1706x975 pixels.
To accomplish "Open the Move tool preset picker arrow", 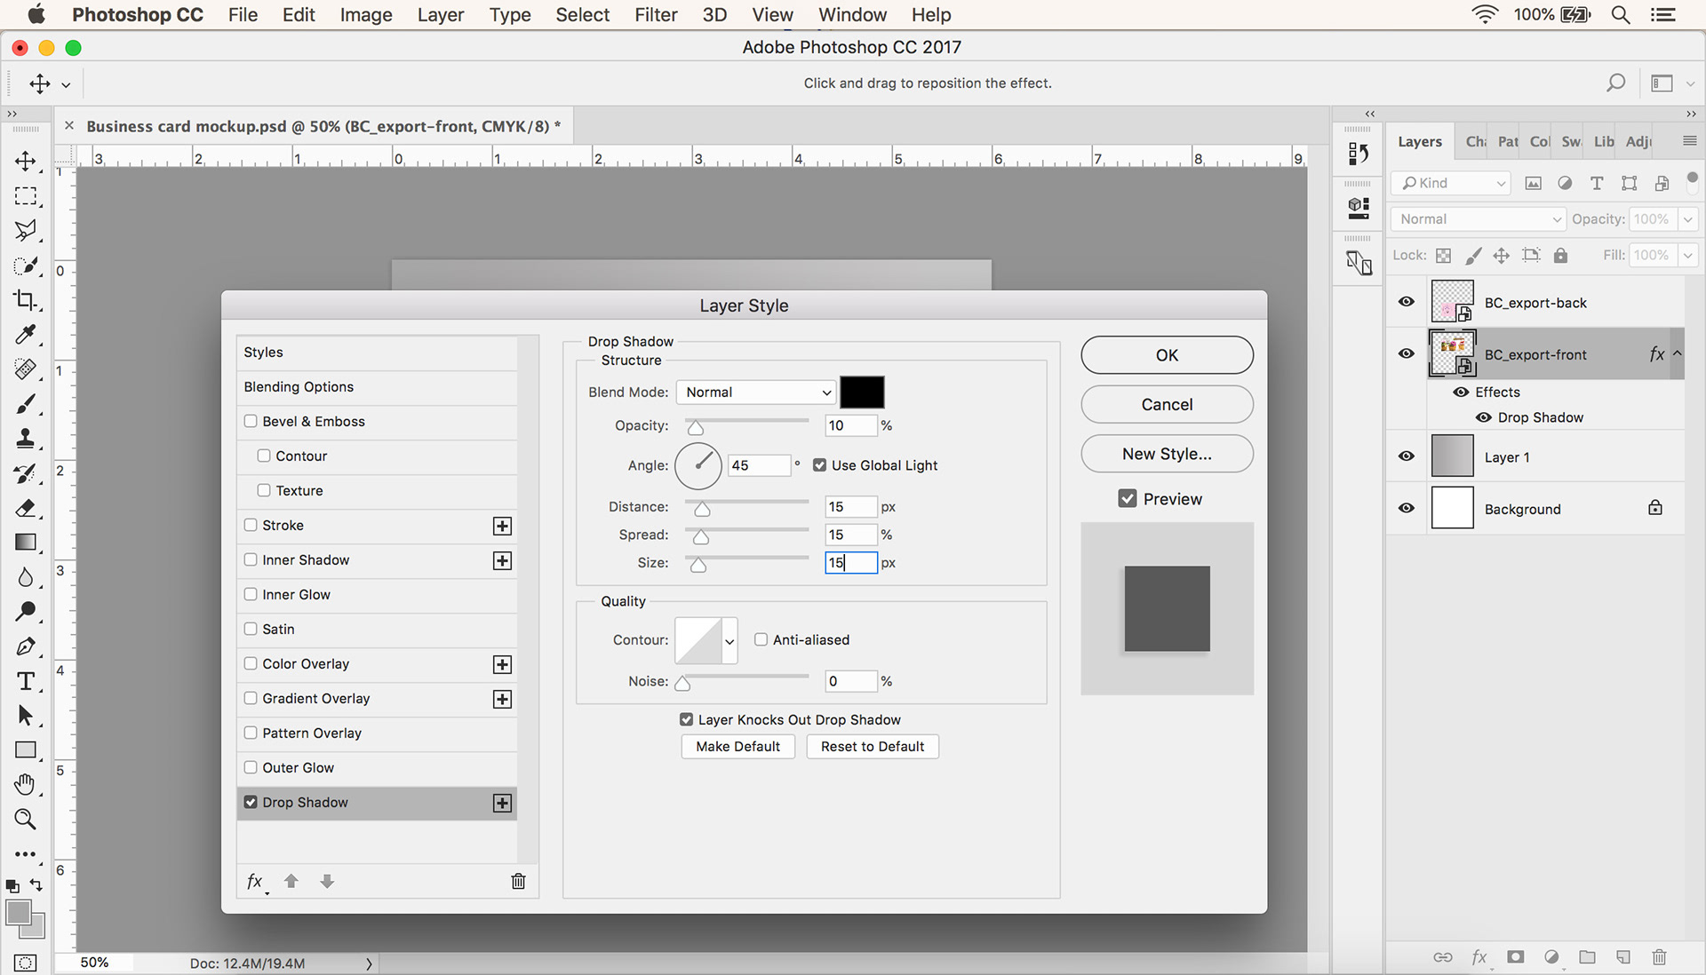I will [66, 85].
